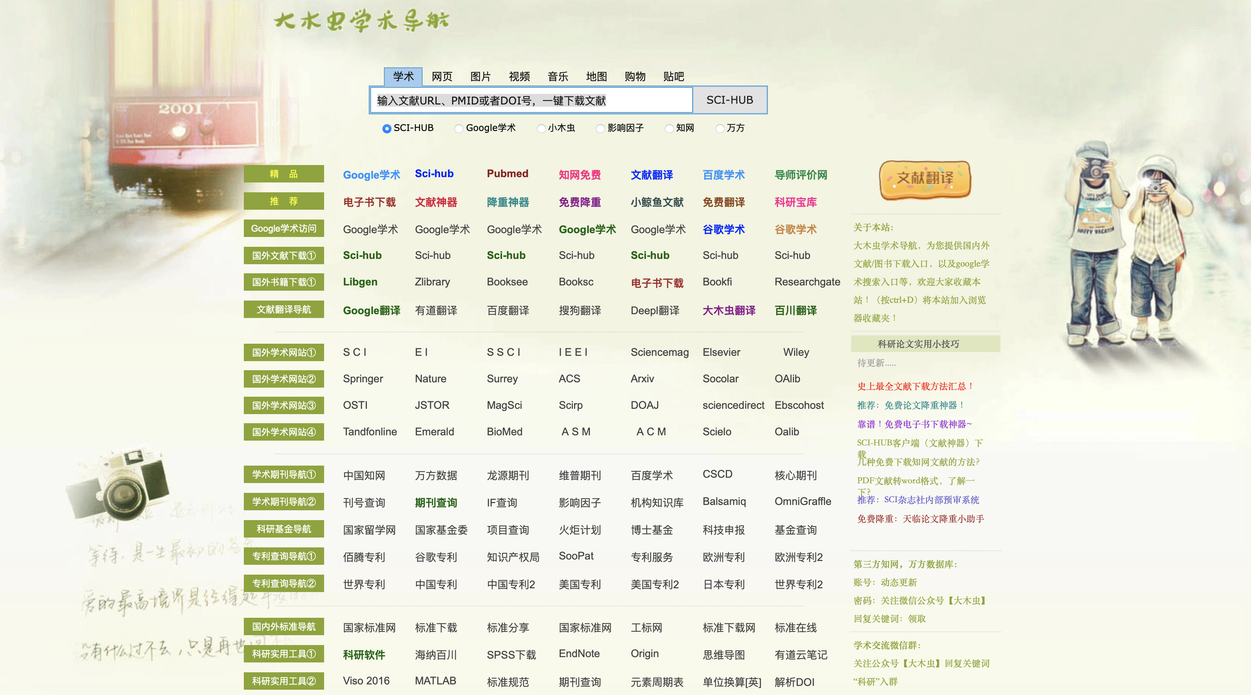The image size is (1251, 695).
Task: Open the 知网免费 link
Action: [x=580, y=175]
